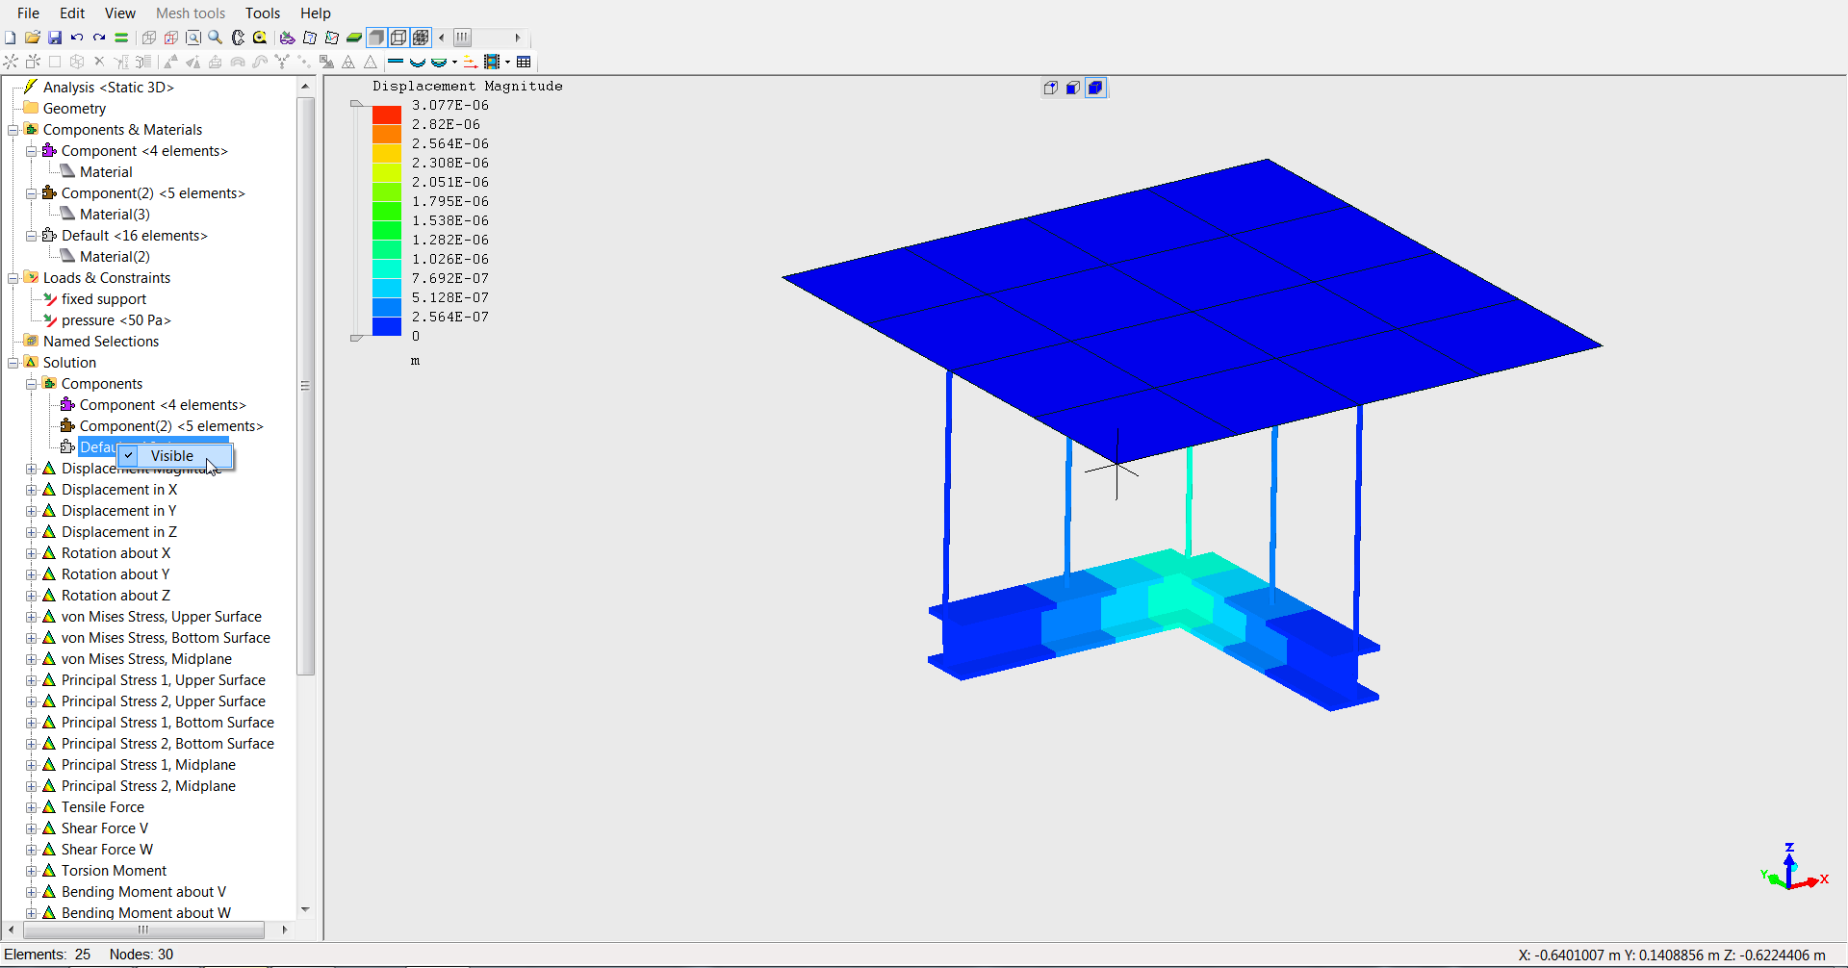The image size is (1848, 968).
Task: Click the fixed support constraint icon
Action: [50, 299]
